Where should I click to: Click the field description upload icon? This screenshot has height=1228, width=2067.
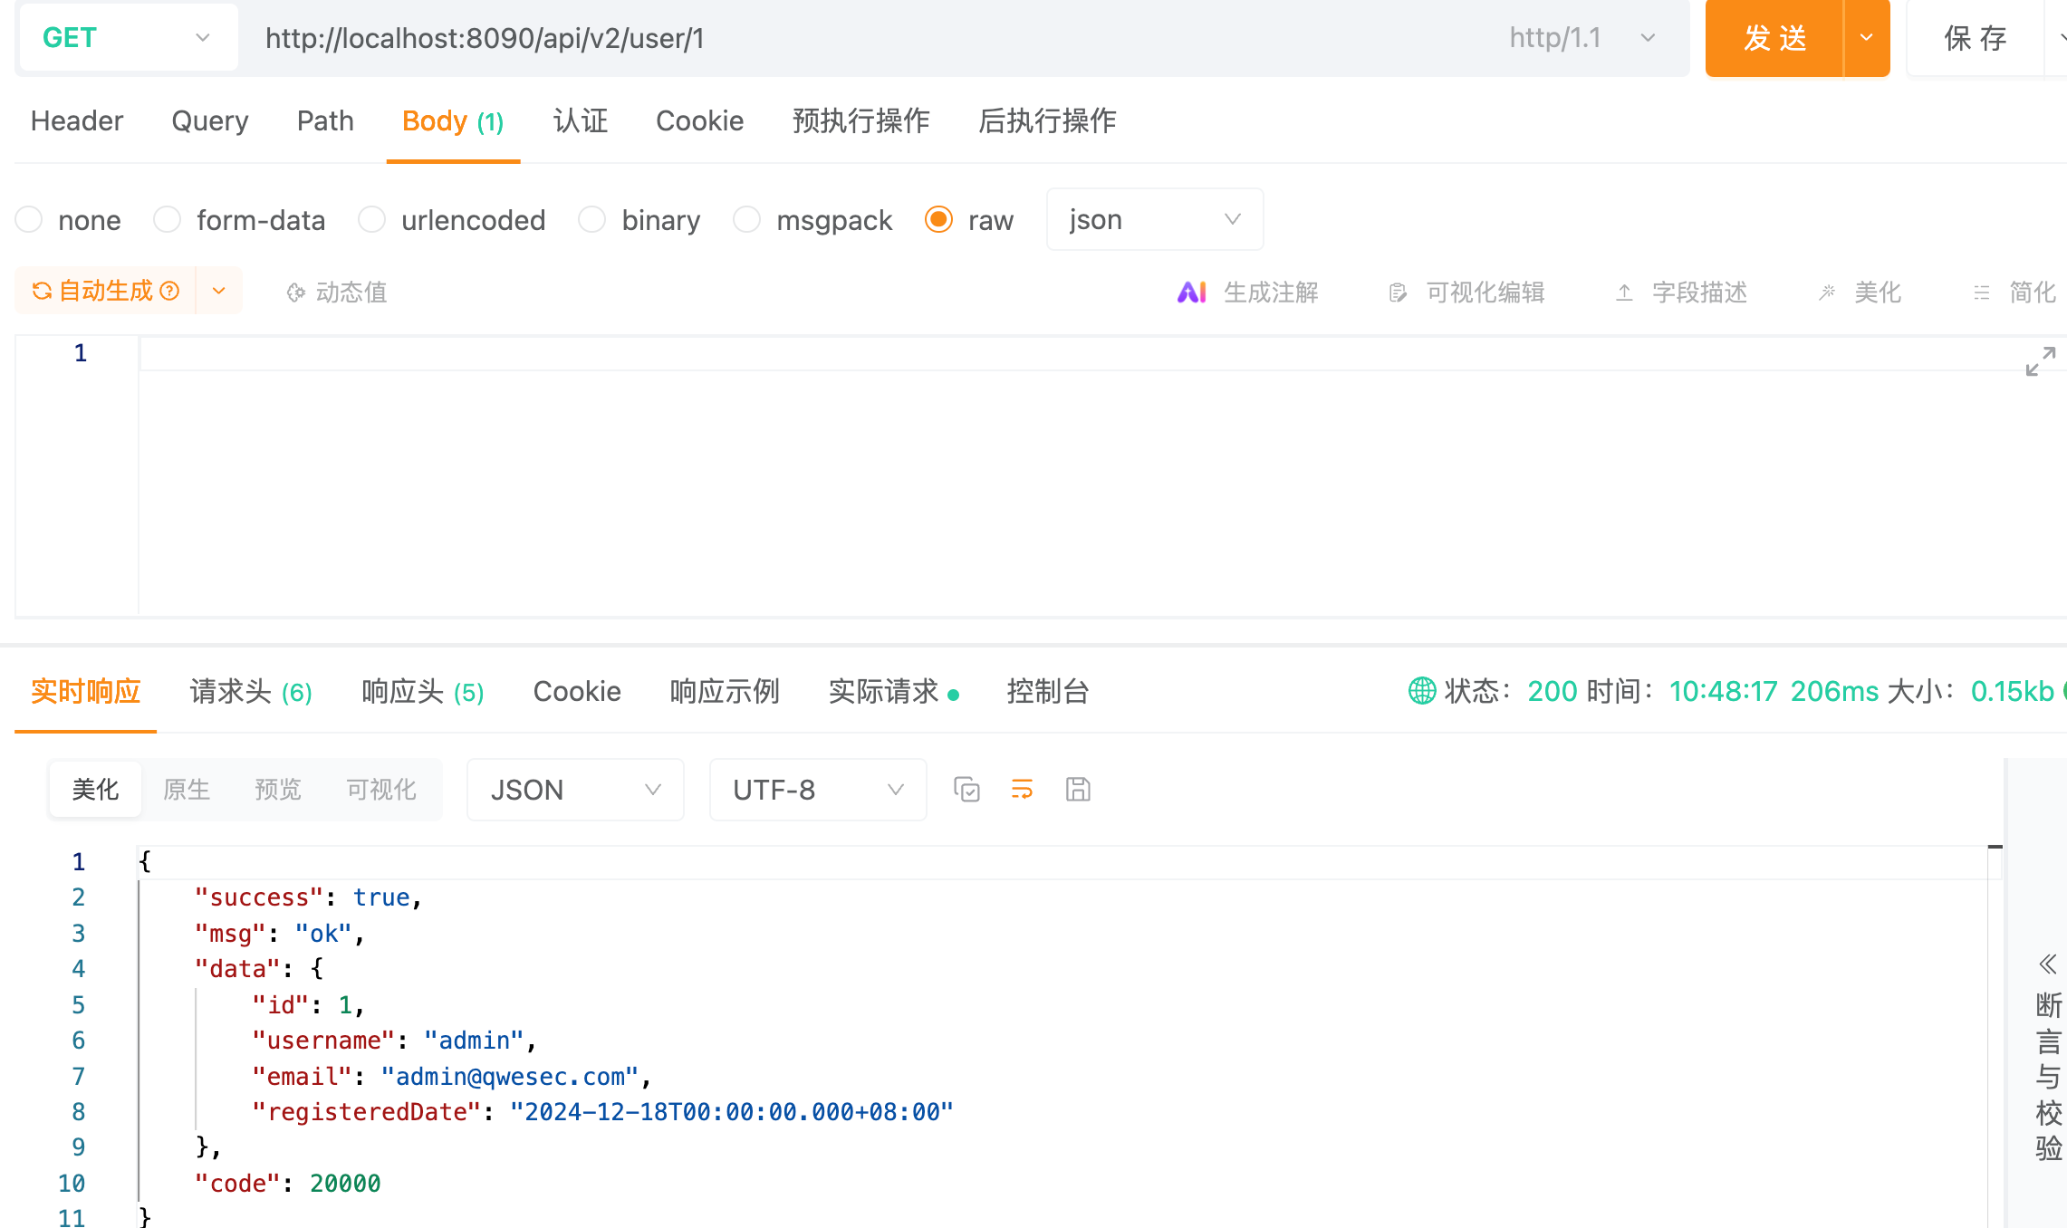click(x=1625, y=293)
